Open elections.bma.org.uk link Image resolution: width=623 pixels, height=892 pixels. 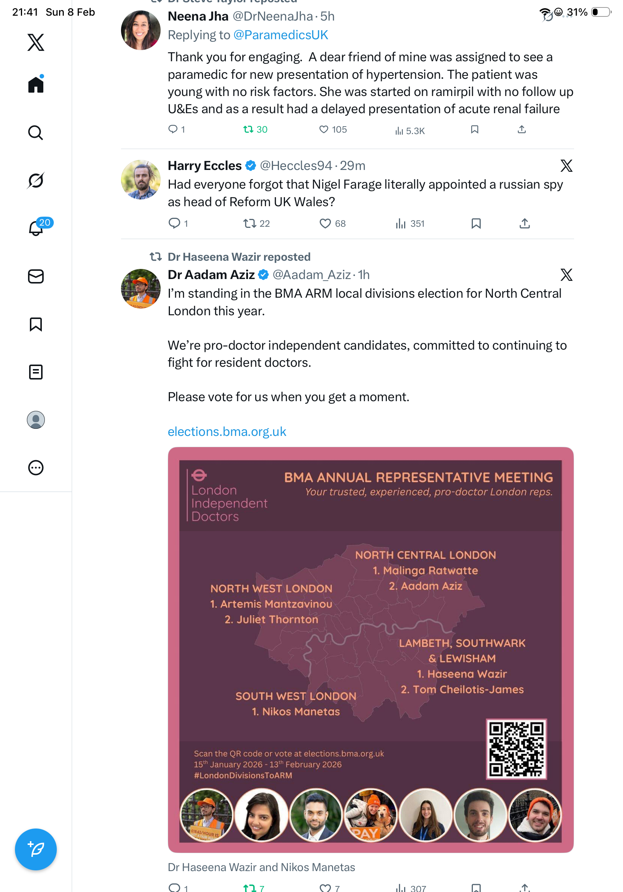coord(227,432)
